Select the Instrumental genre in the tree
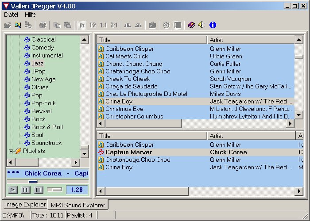The image size is (310, 221). 47,55
